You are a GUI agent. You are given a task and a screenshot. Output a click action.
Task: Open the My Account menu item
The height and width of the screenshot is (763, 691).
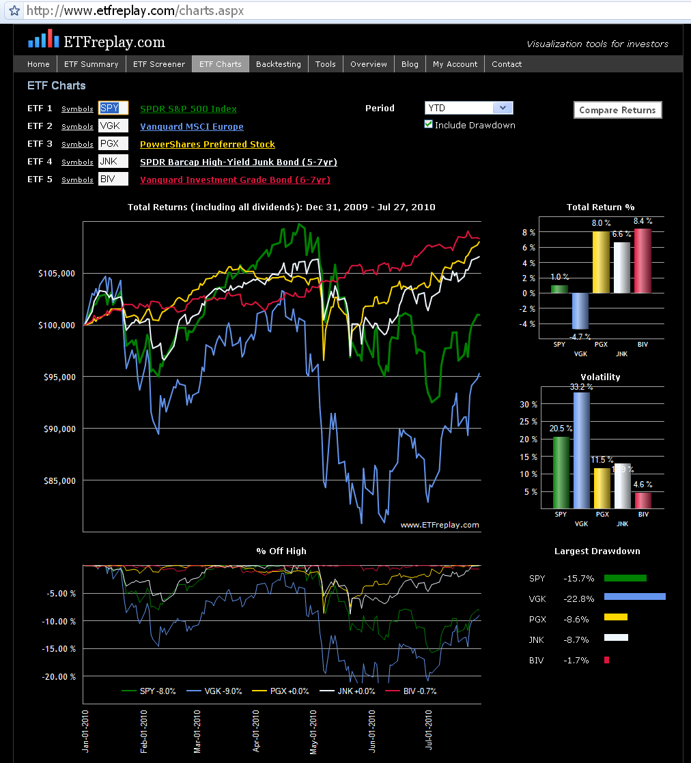pyautogui.click(x=455, y=63)
